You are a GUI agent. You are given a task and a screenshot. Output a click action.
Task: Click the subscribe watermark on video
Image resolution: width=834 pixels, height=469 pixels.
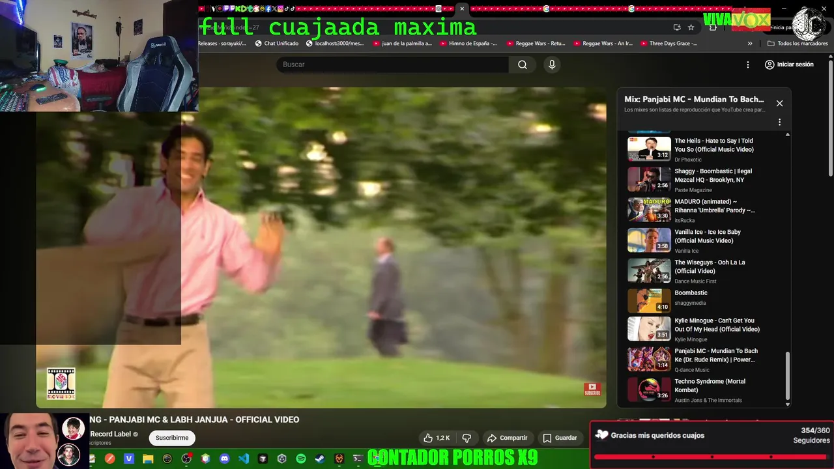coord(592,389)
